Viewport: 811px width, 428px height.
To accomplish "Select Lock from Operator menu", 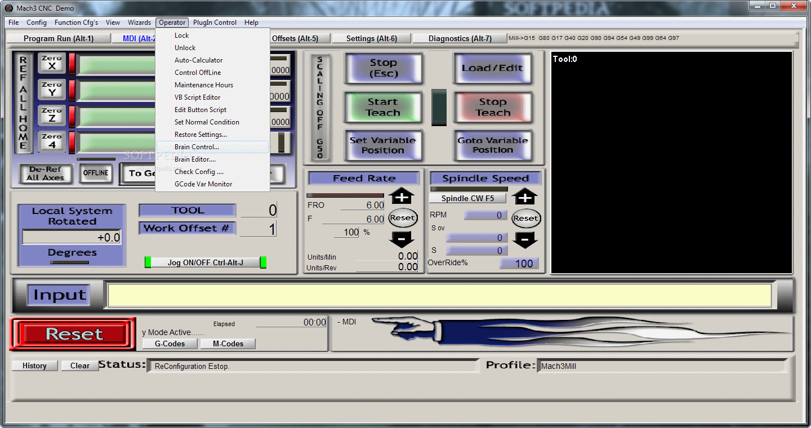I will point(213,35).
